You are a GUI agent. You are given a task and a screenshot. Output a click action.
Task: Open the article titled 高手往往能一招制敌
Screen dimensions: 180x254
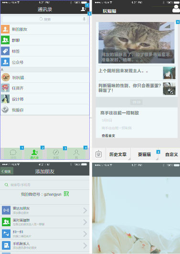coord(119,113)
